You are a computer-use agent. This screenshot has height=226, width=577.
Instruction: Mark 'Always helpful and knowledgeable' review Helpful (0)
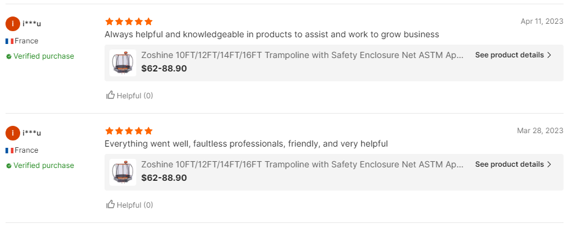(x=130, y=95)
